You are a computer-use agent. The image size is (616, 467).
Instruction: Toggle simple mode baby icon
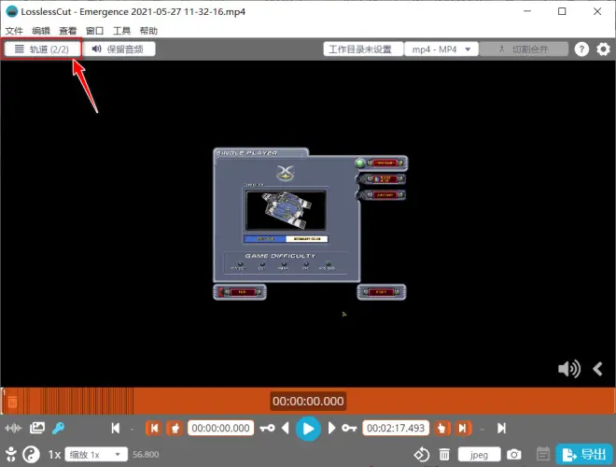point(11,455)
